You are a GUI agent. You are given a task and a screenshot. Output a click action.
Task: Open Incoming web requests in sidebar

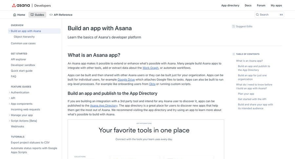tap(25, 109)
